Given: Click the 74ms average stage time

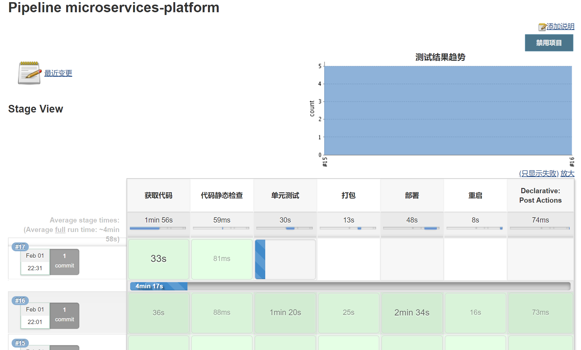Looking at the screenshot, I should 541,220.
